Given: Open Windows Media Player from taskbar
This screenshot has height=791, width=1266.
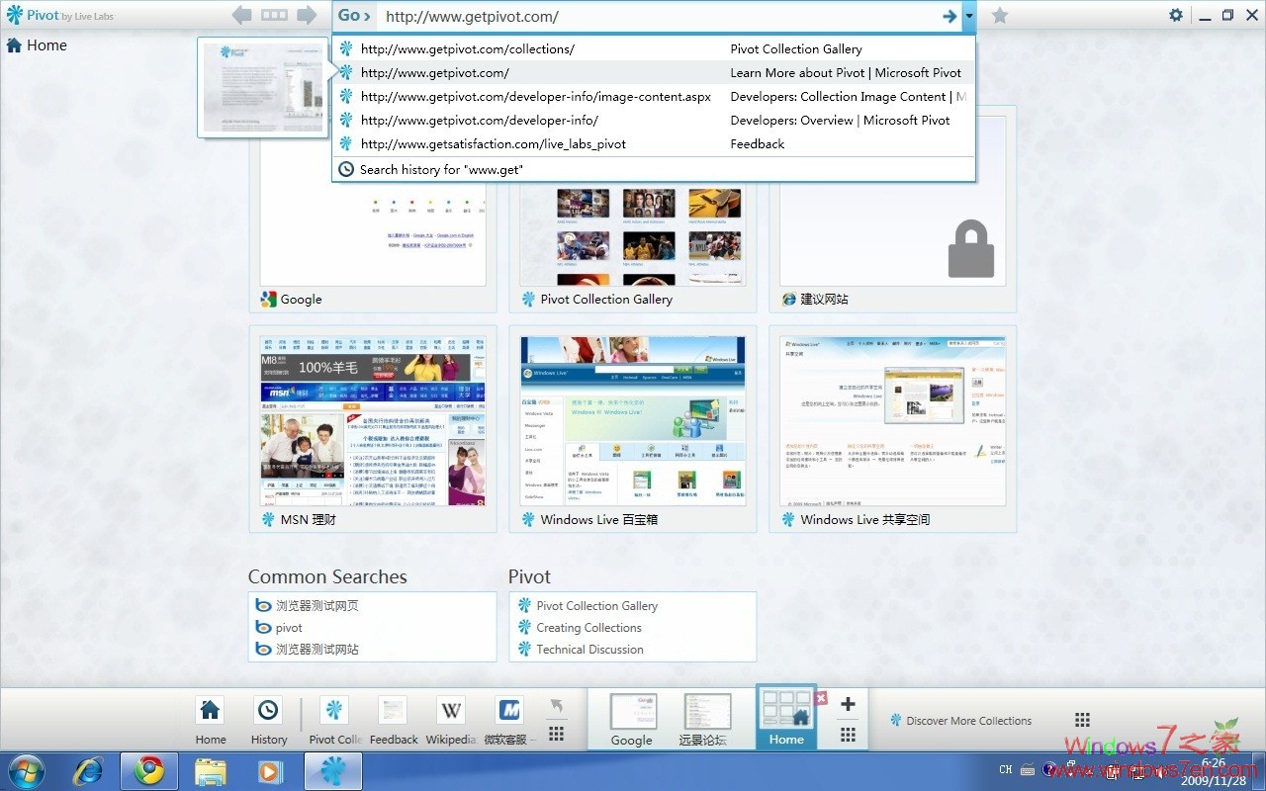Looking at the screenshot, I should pyautogui.click(x=268, y=771).
